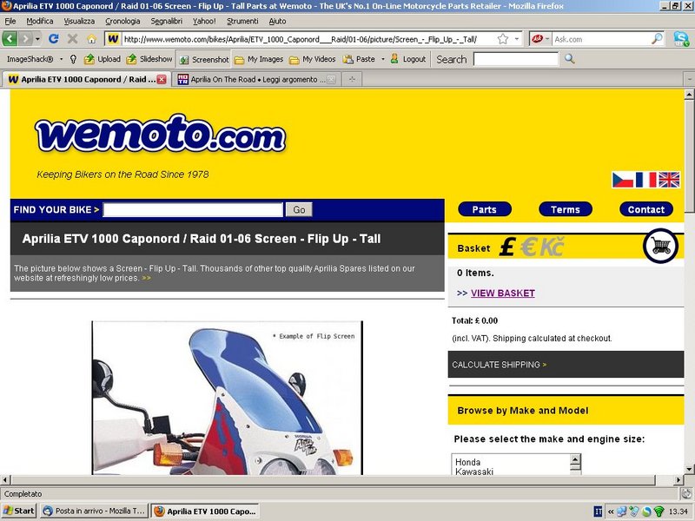Image resolution: width=695 pixels, height=521 pixels.
Task: Open My Videos folder
Action: point(313,59)
